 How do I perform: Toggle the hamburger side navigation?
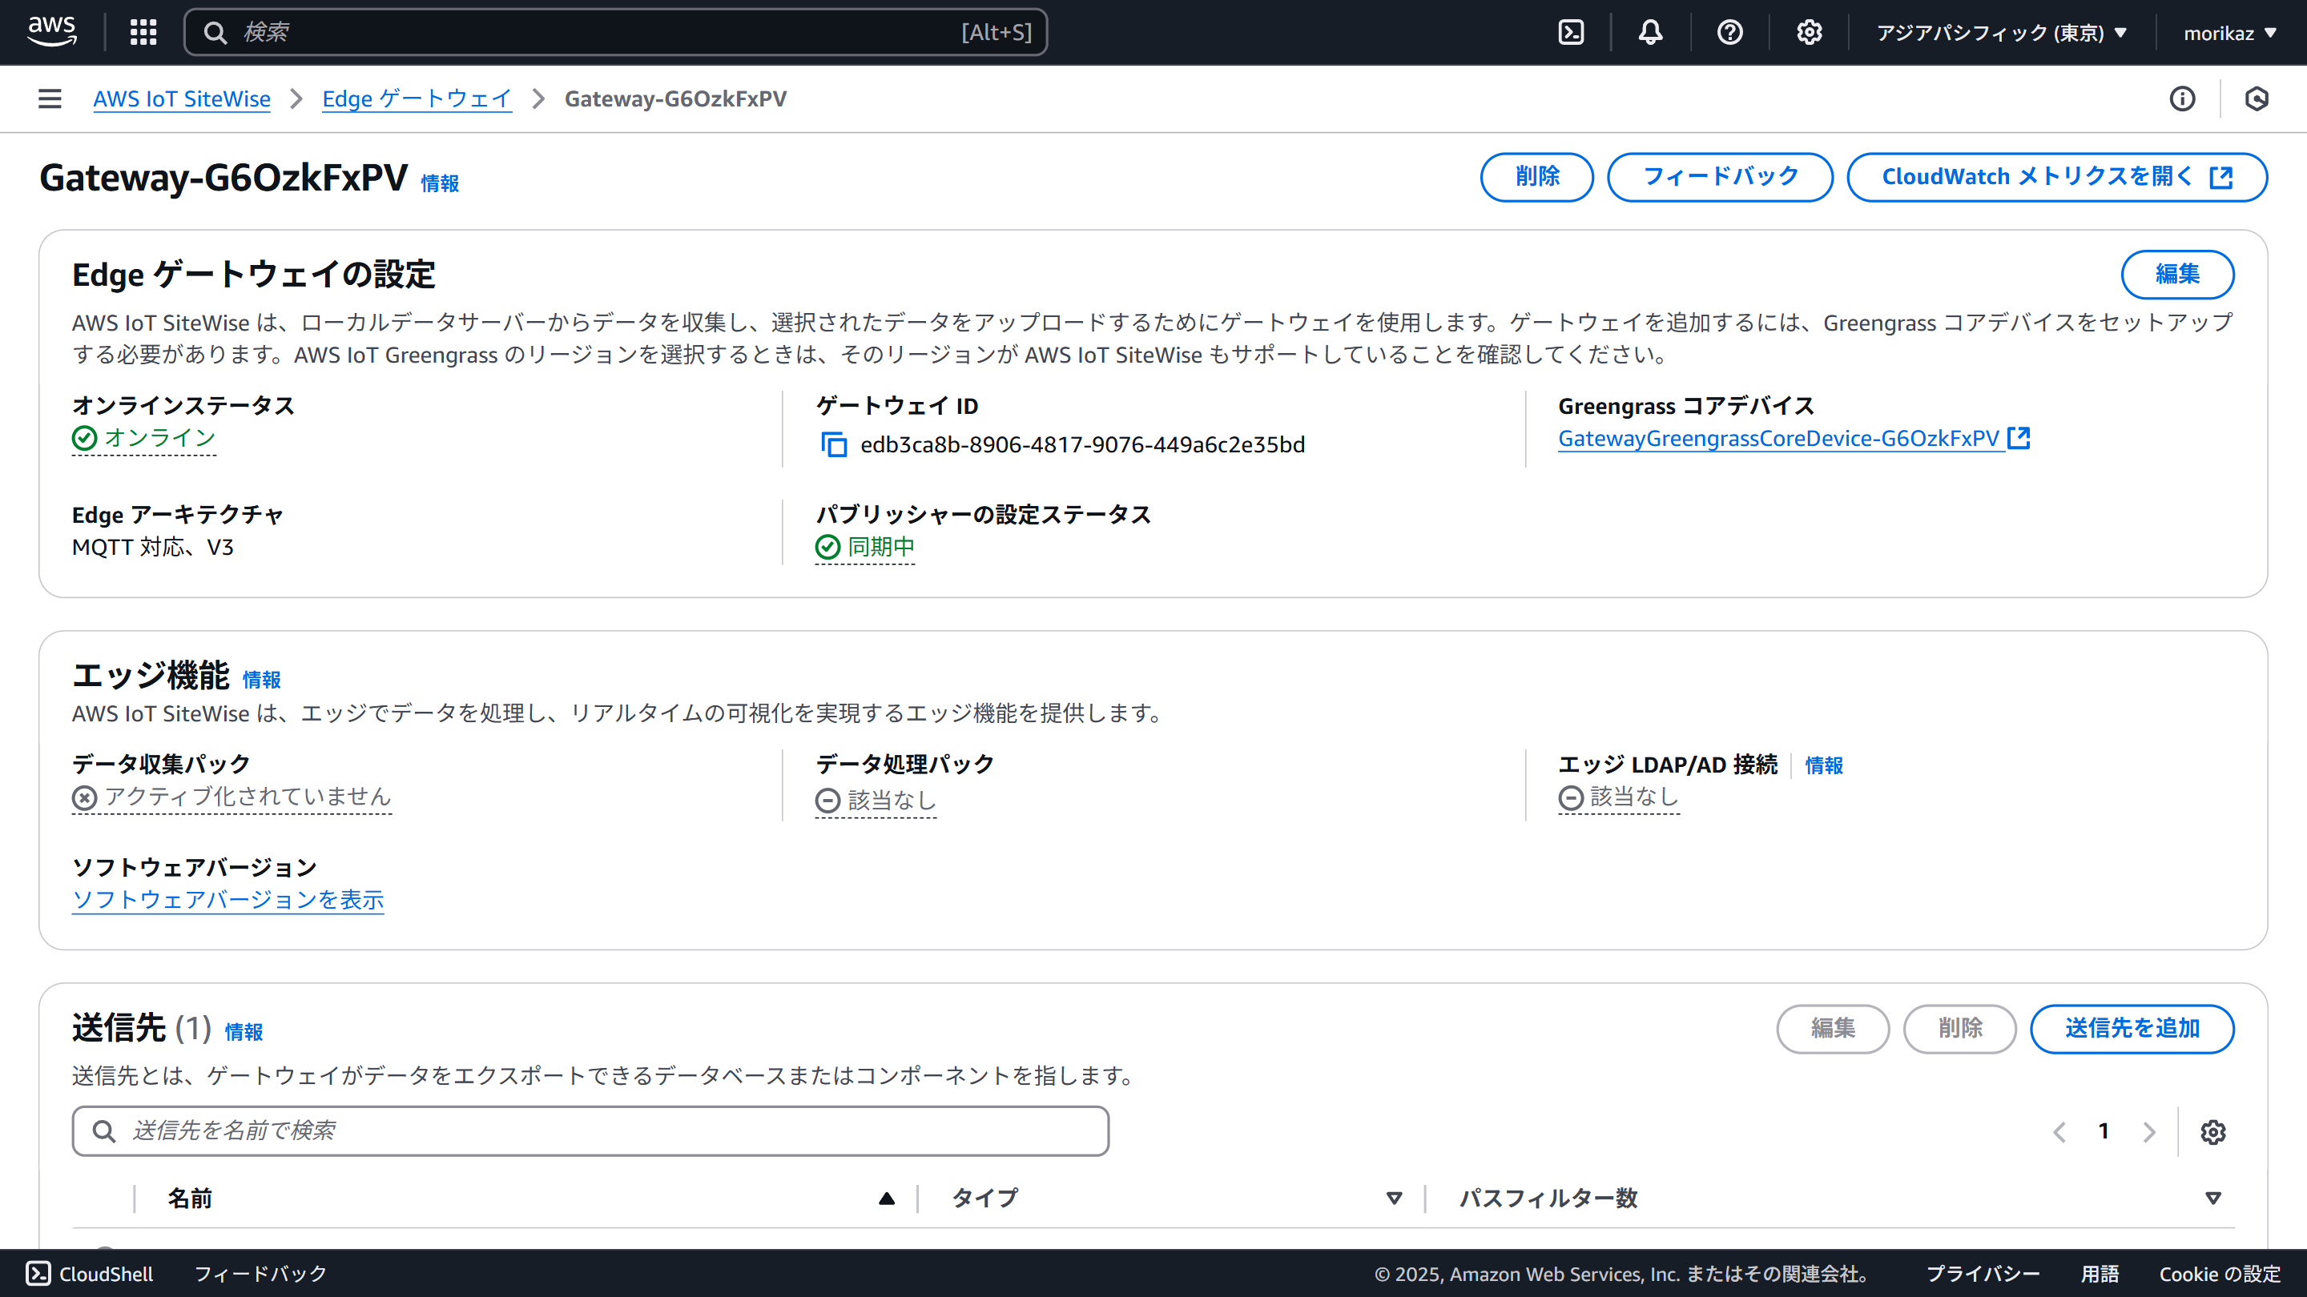tap(50, 98)
